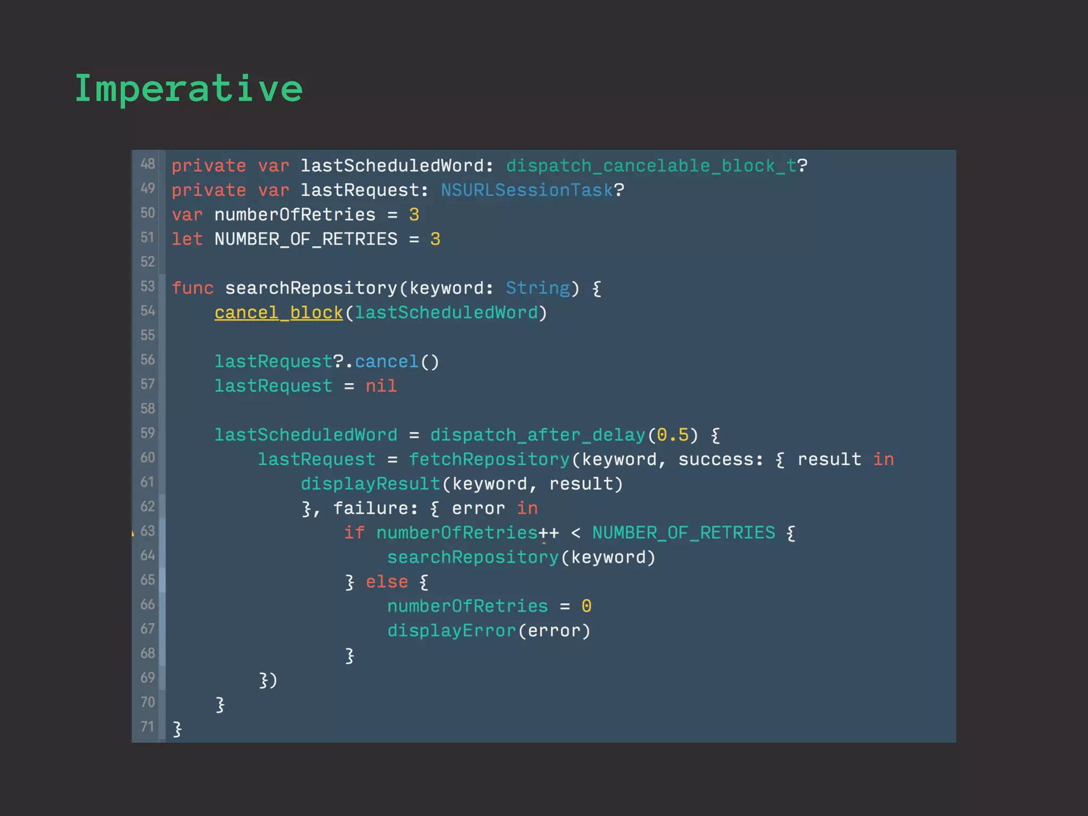Click 'let NUMBER_OF_RETRIES' constant on line 51
This screenshot has height=816, width=1088.
284,239
